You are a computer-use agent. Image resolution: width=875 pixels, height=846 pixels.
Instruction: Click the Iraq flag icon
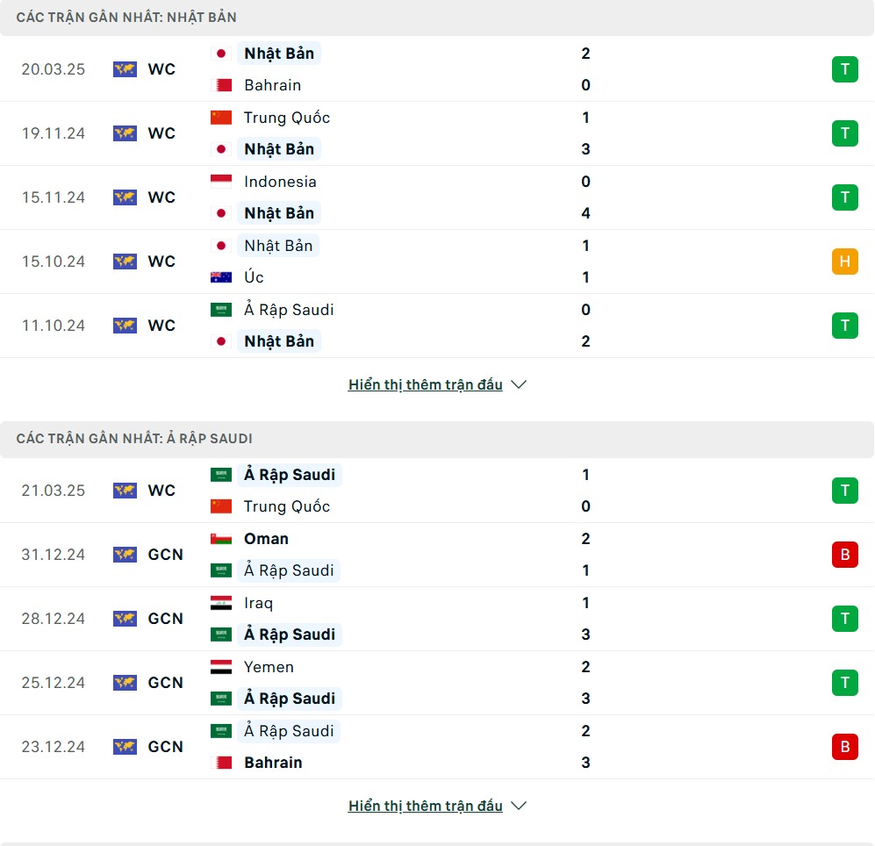click(221, 603)
